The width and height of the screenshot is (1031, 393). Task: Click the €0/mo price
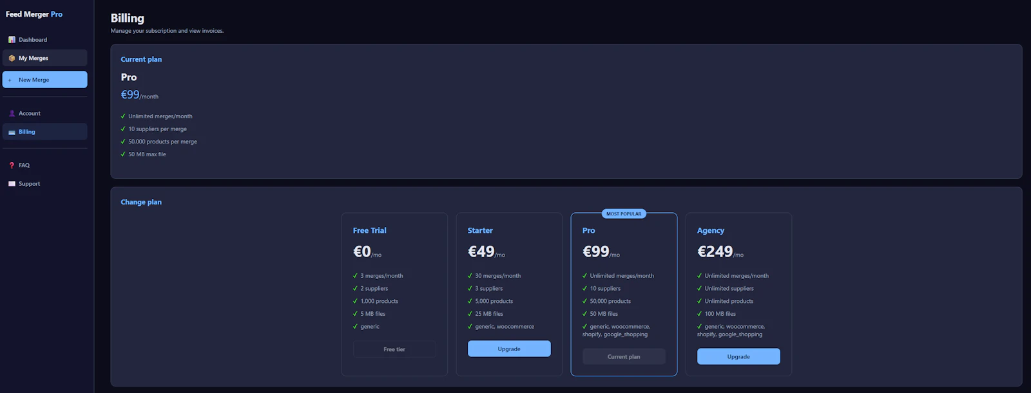click(x=367, y=251)
